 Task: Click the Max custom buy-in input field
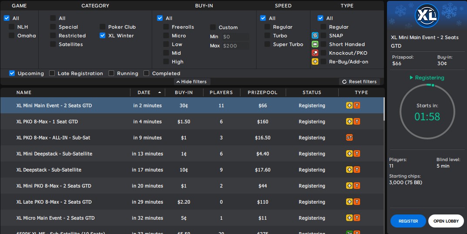[235, 46]
